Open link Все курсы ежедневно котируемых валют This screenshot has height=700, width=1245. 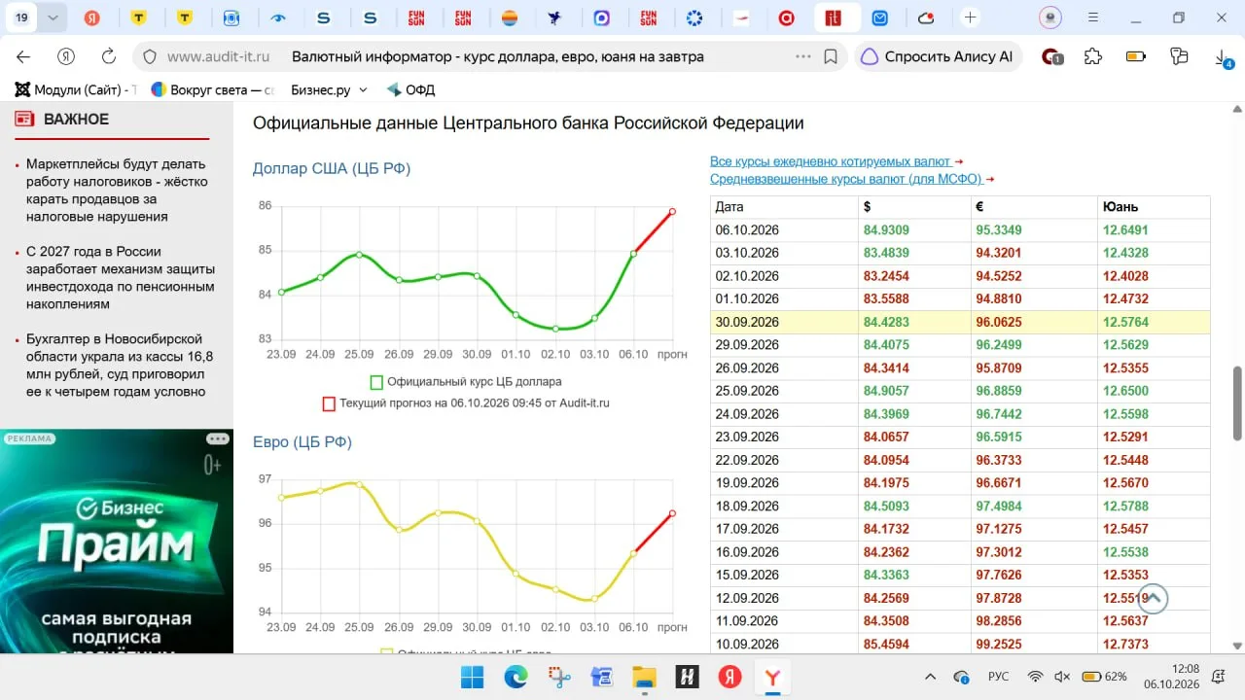pyautogui.click(x=831, y=161)
